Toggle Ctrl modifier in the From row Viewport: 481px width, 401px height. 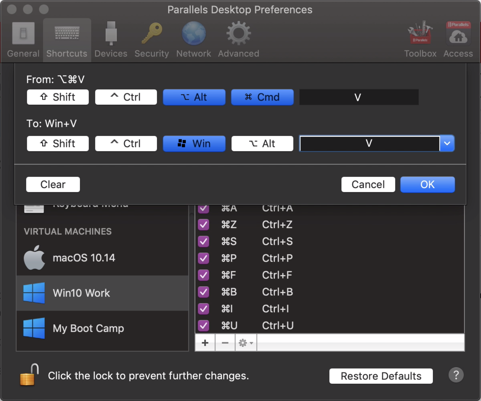tap(126, 97)
